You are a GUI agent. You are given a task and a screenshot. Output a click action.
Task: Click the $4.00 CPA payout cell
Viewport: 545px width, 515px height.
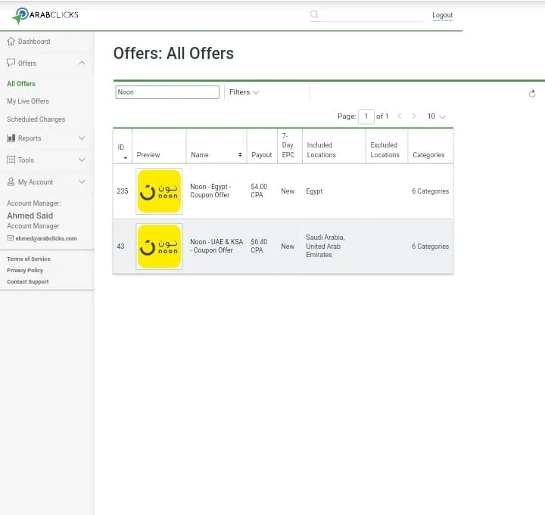pyautogui.click(x=259, y=191)
